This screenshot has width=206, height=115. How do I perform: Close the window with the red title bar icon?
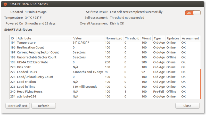pyautogui.click(x=5, y=4)
